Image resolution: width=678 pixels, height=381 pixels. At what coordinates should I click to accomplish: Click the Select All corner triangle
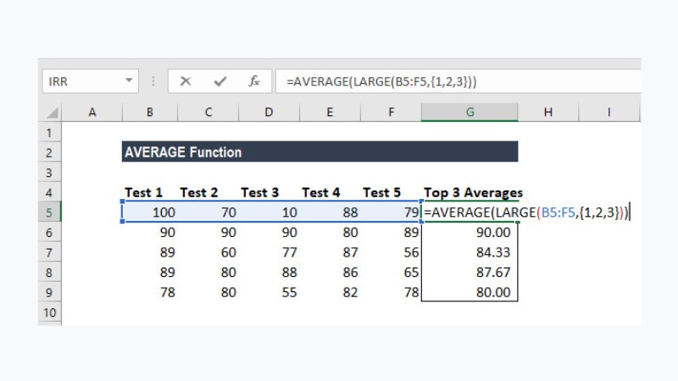[x=53, y=113]
